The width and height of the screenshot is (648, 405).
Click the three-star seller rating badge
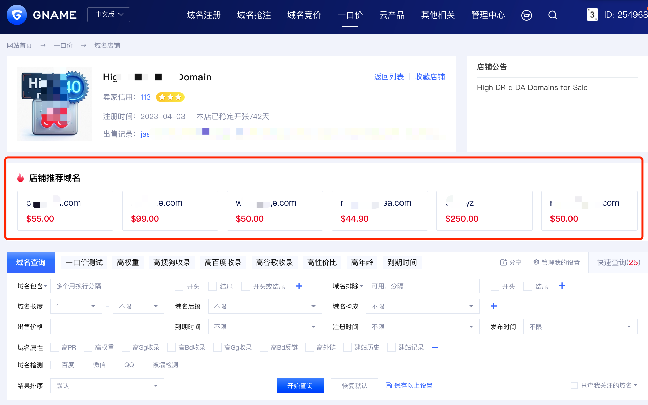pos(170,97)
